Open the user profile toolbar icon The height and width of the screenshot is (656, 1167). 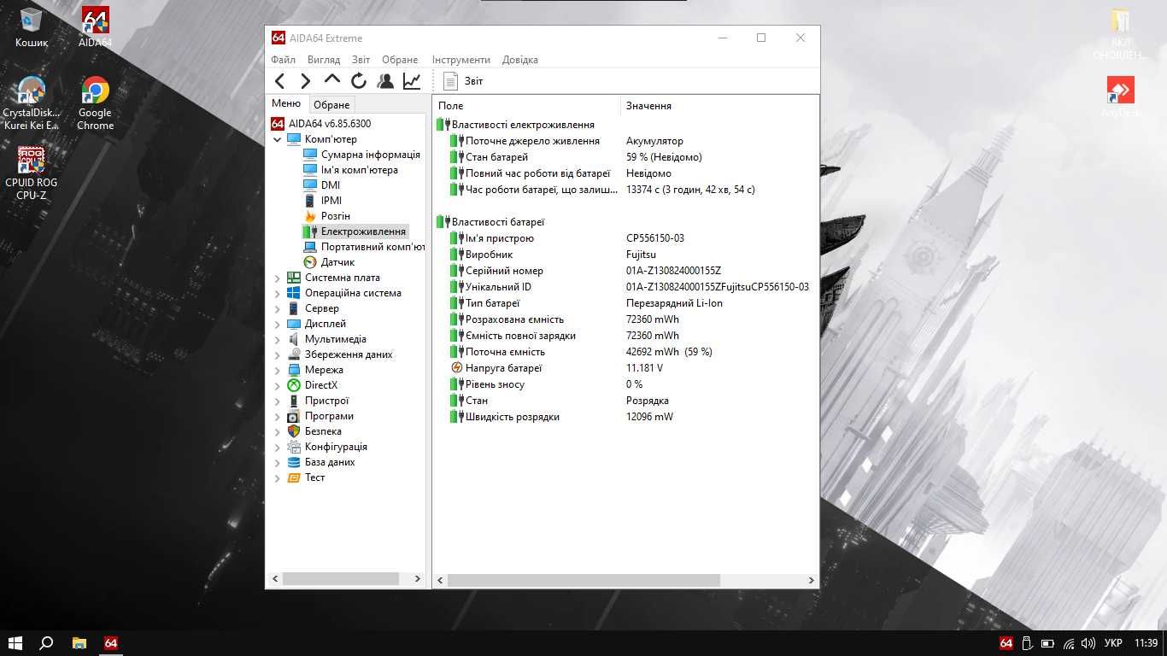pos(385,81)
